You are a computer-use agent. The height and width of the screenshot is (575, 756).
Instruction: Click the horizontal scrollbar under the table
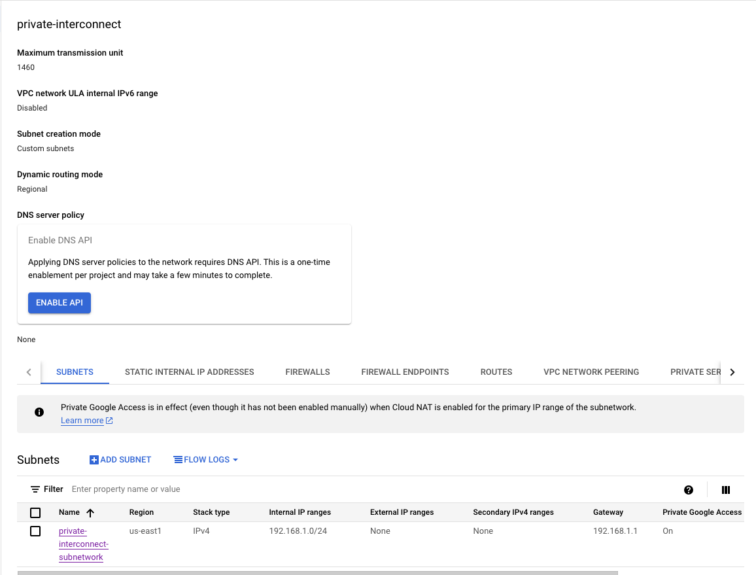(317, 572)
